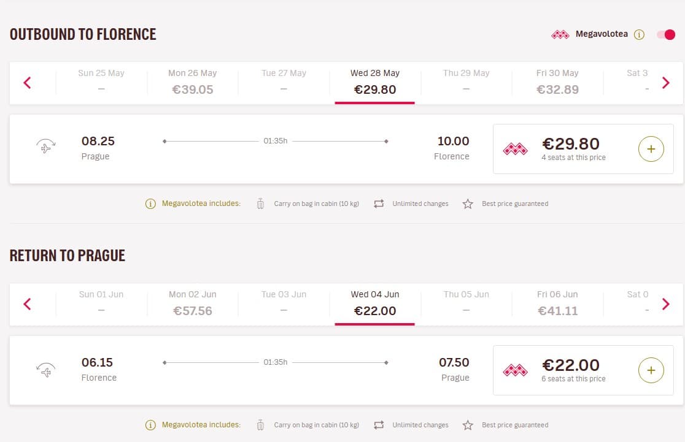Image resolution: width=685 pixels, height=442 pixels.
Task: Show later outbound dates with right arrow
Action: click(x=666, y=83)
